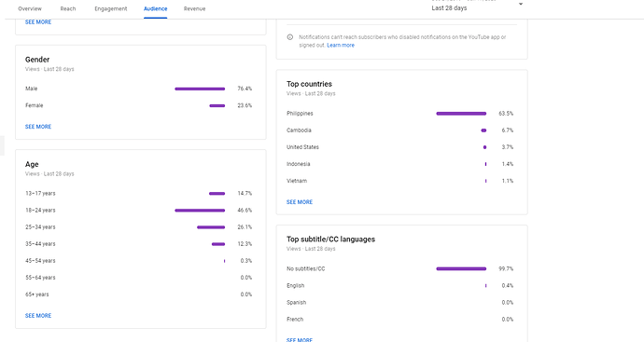Click SEE MORE under subtitle languages card
This screenshot has height=342, width=644.
[x=300, y=340]
